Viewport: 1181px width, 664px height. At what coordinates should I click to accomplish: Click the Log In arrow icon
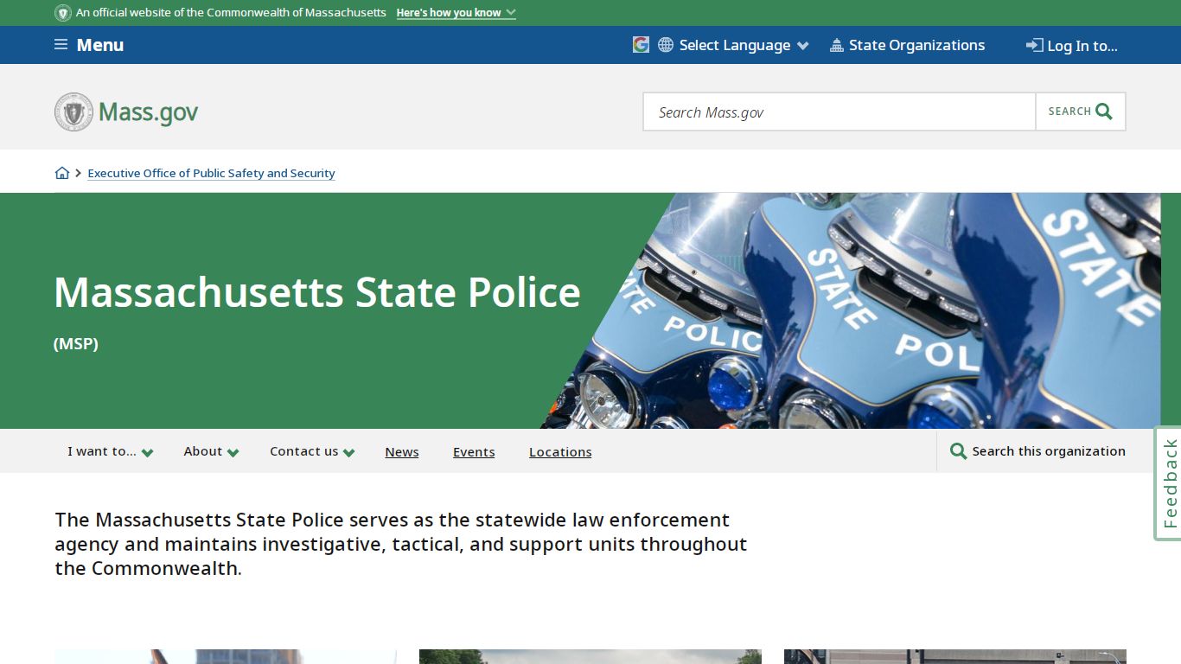pyautogui.click(x=1034, y=45)
